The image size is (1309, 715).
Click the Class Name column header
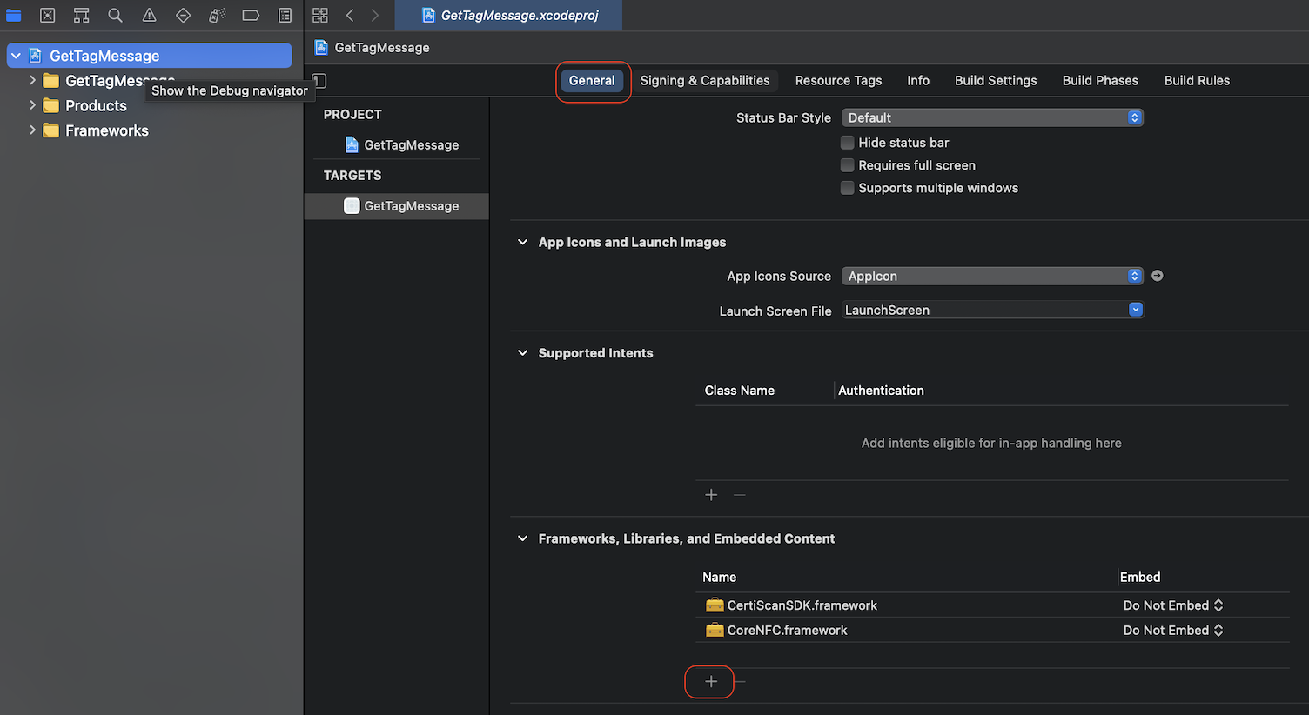click(x=740, y=391)
